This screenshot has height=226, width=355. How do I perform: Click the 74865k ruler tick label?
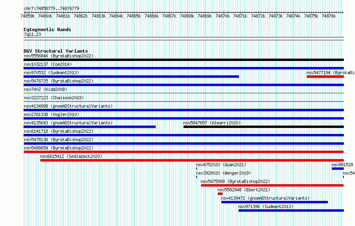pos(134,16)
